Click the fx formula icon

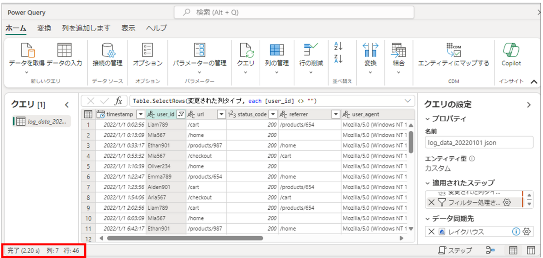point(118,101)
